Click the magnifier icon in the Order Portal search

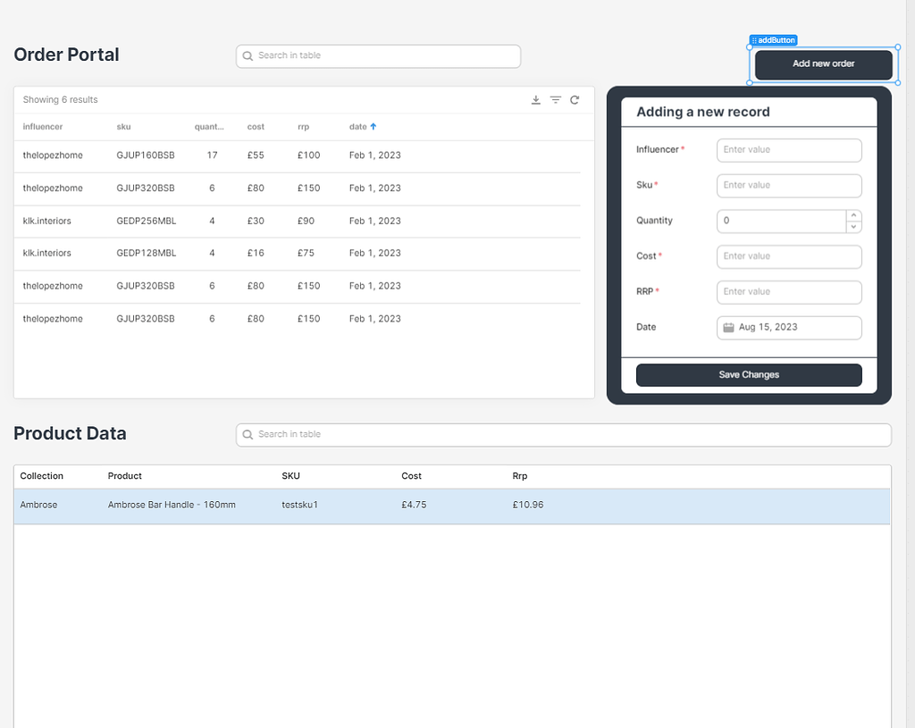(248, 55)
